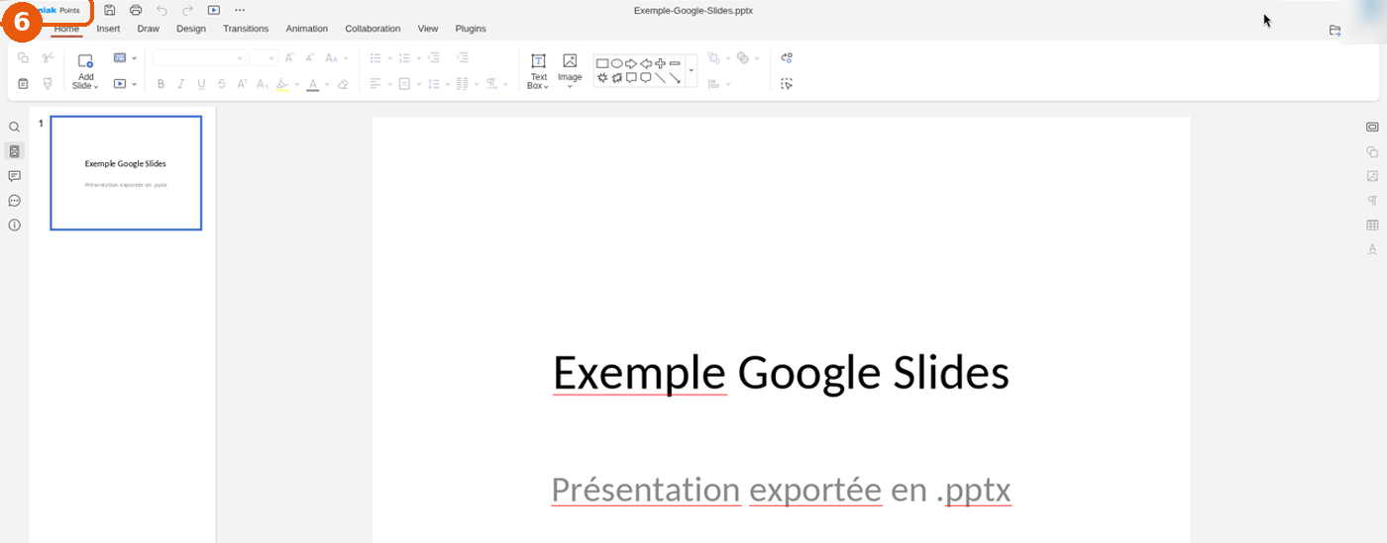Switch to the View tab
1387x543 pixels.
tap(428, 29)
